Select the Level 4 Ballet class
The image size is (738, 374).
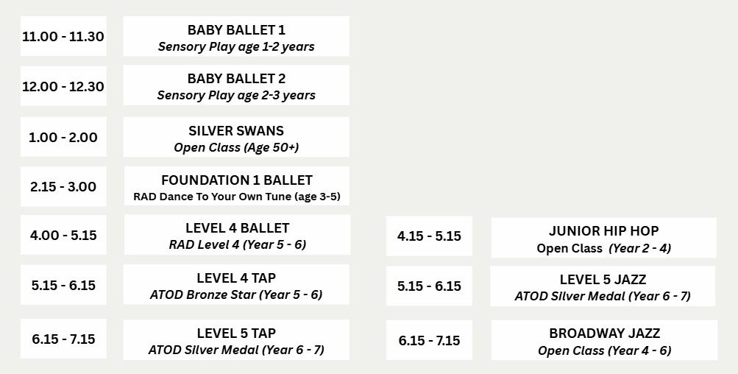pyautogui.click(x=237, y=236)
